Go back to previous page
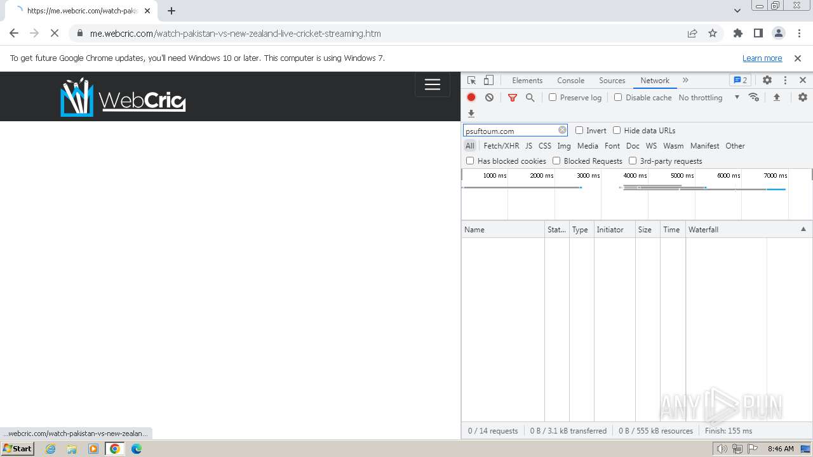Viewport: 813px width, 457px height. point(14,34)
